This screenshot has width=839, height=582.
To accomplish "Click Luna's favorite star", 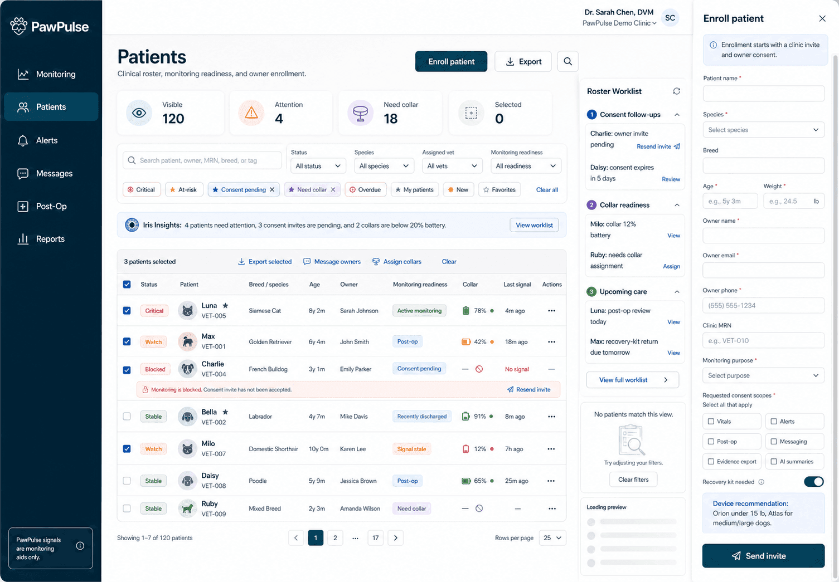I will pos(225,306).
